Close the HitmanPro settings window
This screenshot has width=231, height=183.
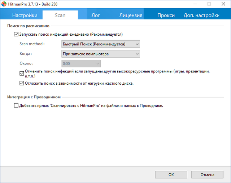click(223, 4)
